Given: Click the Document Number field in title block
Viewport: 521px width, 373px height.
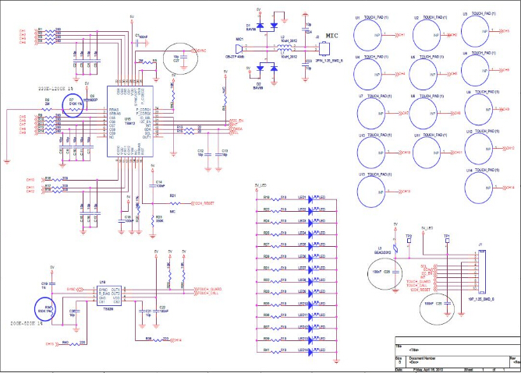Looking at the screenshot, I should tap(422, 358).
